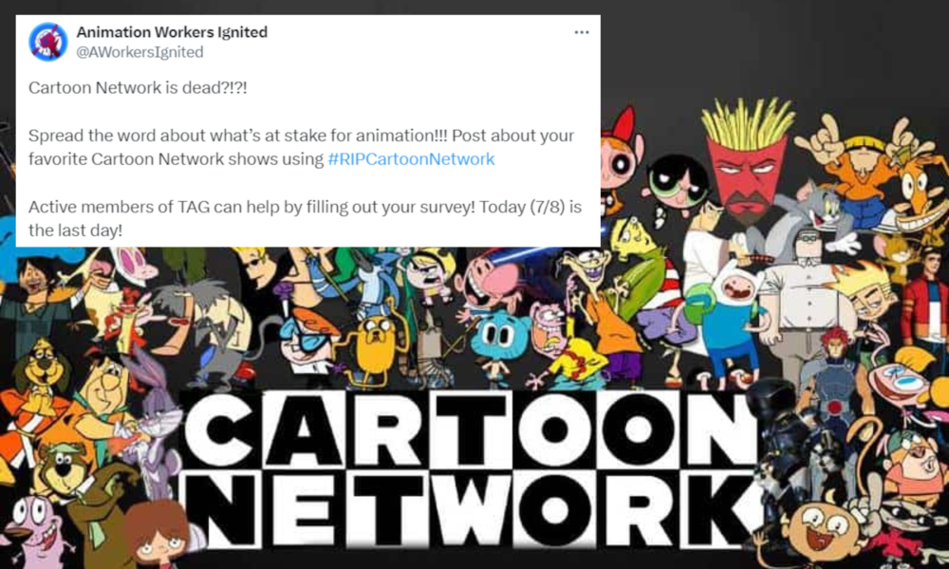This screenshot has width=949, height=569.
Task: Open the #RIPCartoonNetwork hashtag link
Action: (x=411, y=159)
